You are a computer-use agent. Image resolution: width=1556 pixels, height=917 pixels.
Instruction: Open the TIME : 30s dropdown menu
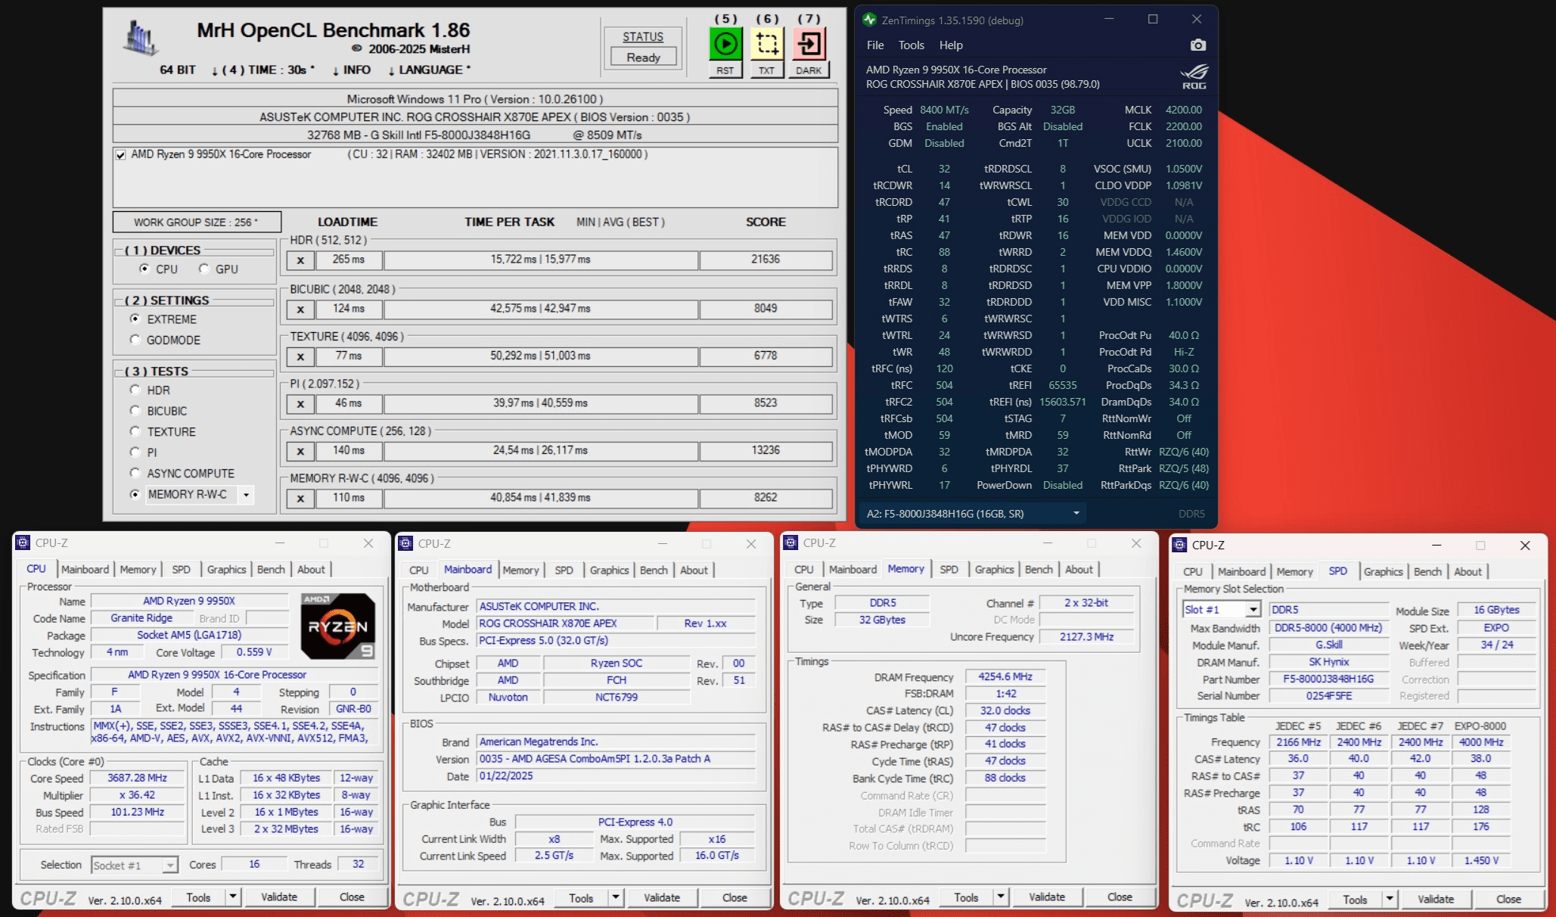coord(262,70)
